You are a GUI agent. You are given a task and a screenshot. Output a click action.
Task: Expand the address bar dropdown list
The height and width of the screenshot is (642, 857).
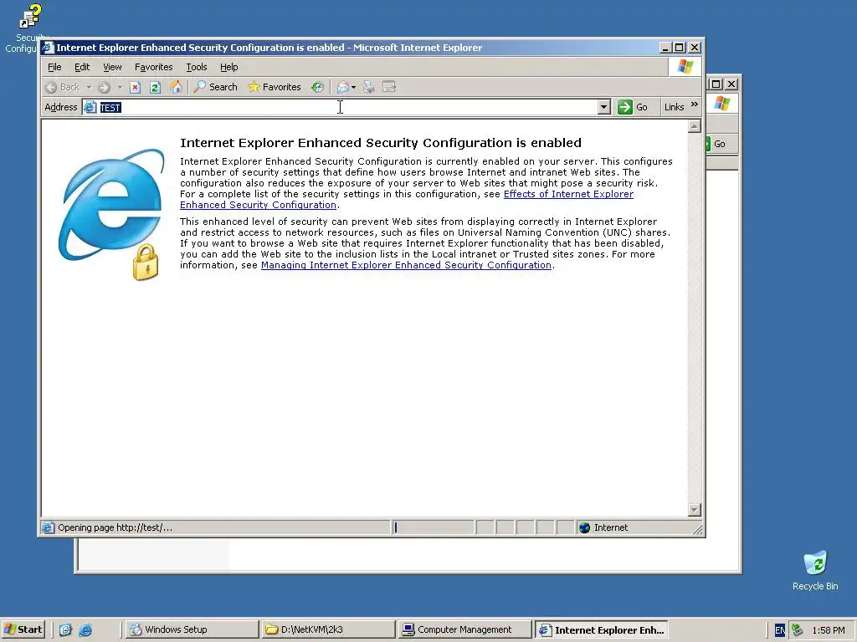pyautogui.click(x=604, y=108)
